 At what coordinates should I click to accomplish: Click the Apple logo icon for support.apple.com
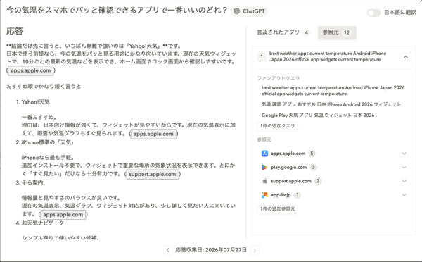264,181
